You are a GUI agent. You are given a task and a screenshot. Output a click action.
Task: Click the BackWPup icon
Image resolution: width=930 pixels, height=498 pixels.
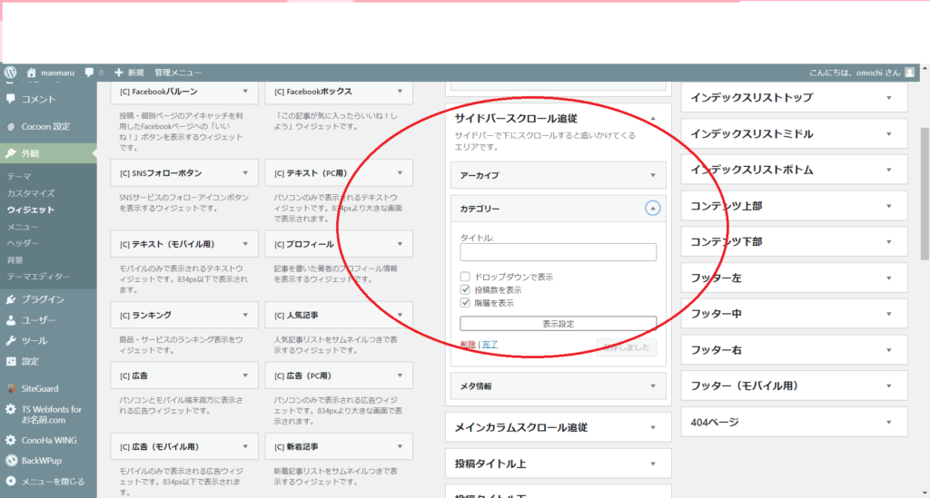11,461
